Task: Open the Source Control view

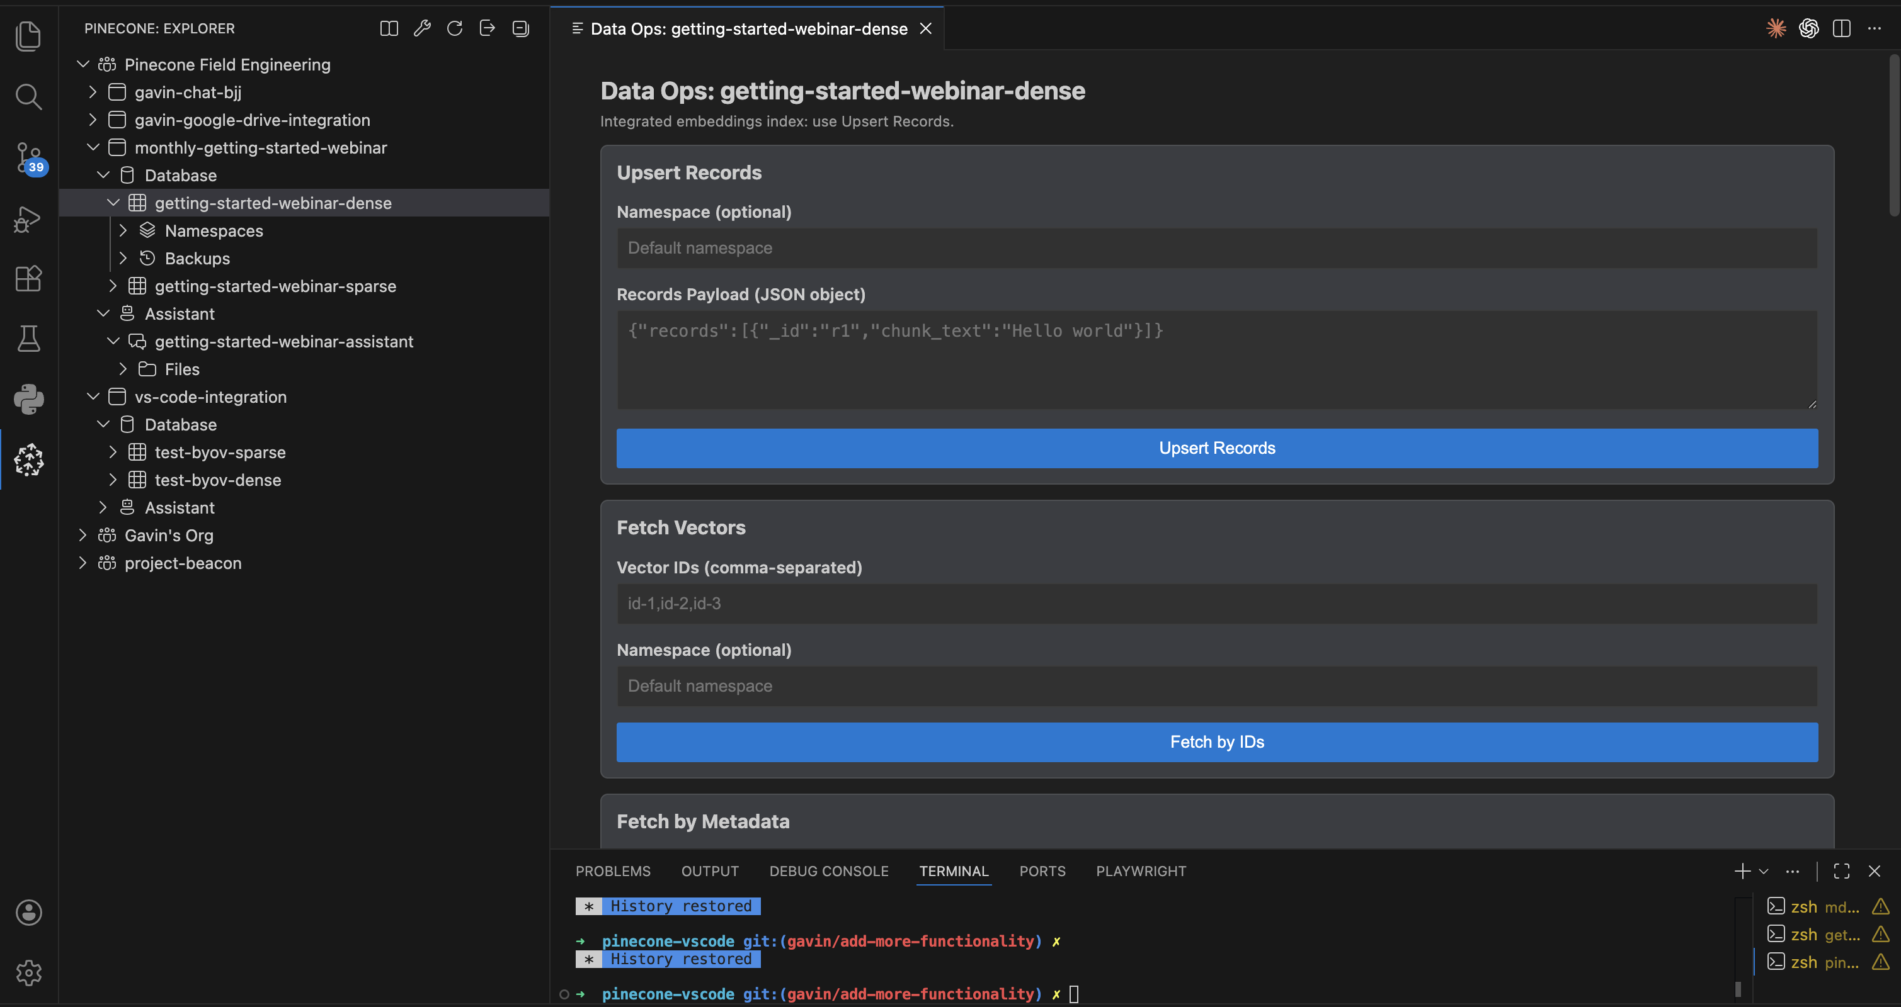Action: pos(29,157)
